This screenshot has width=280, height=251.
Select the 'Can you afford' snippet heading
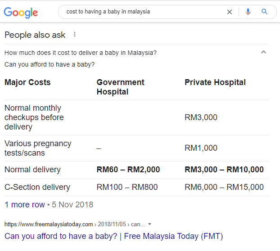point(50,64)
